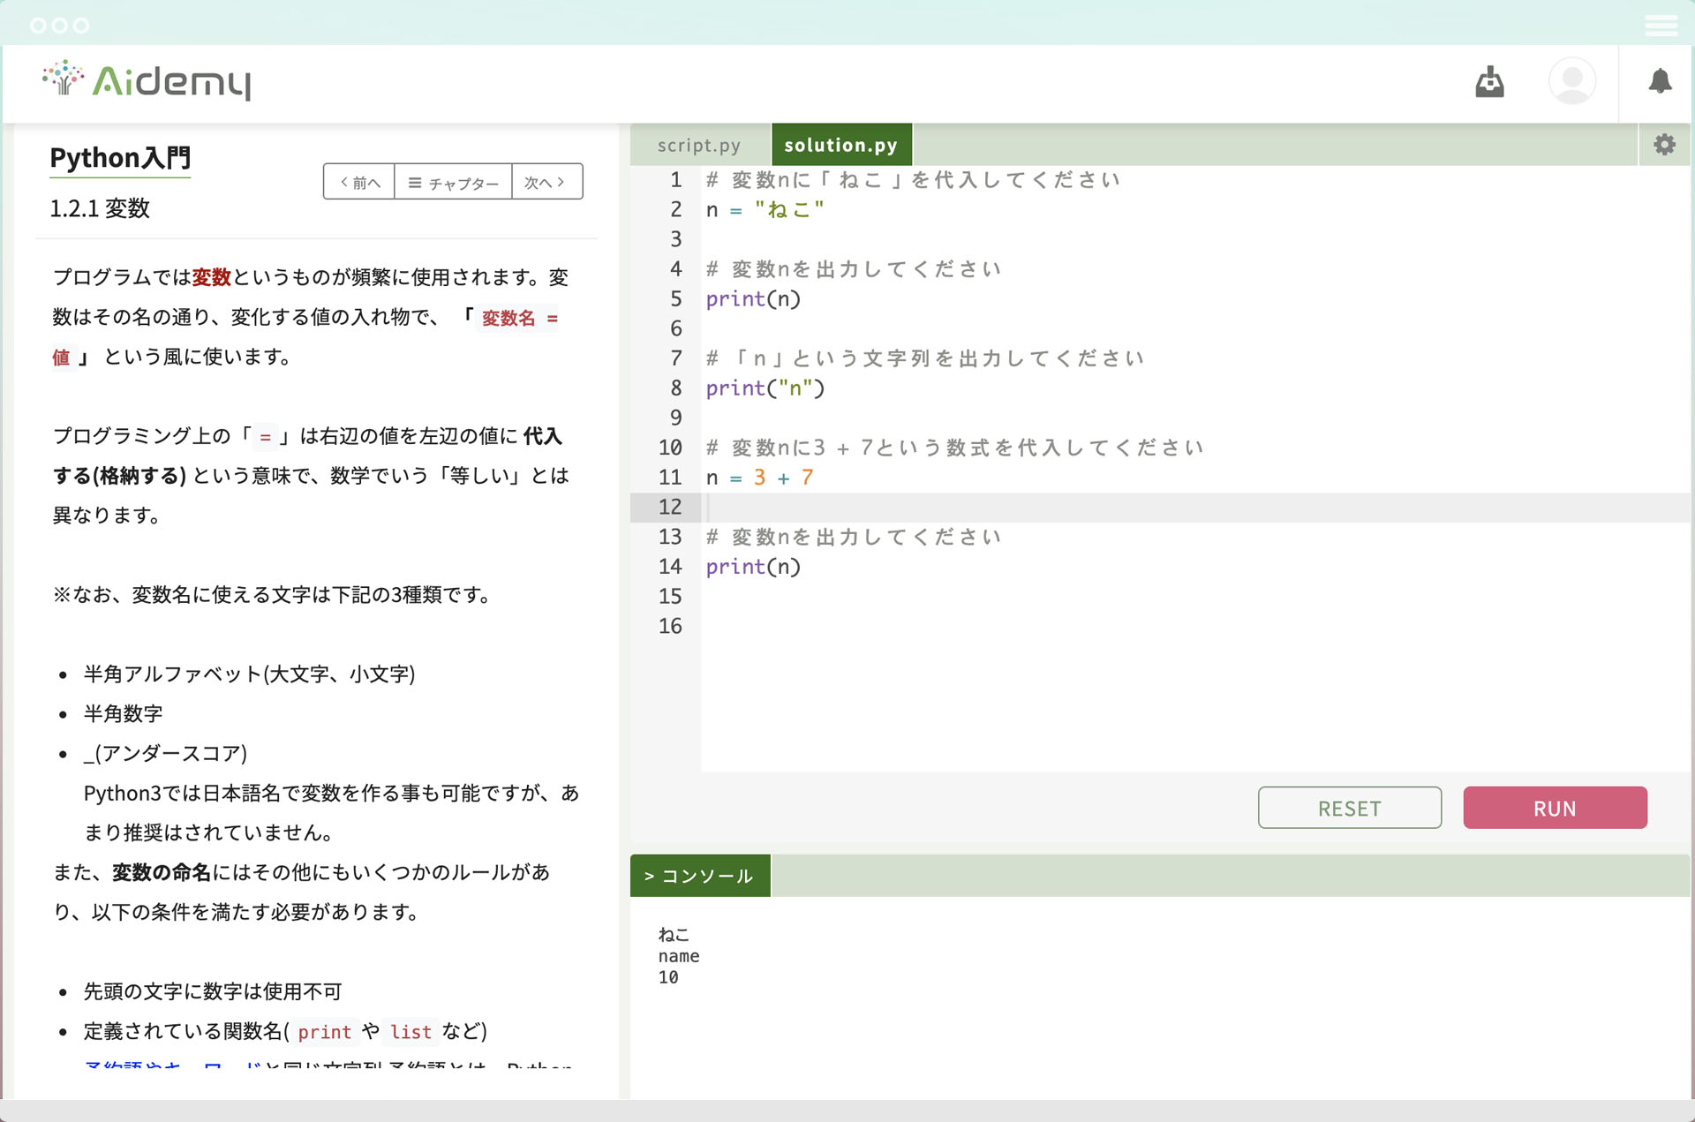
Task: Open the hamburger menu
Action: [x=1661, y=25]
